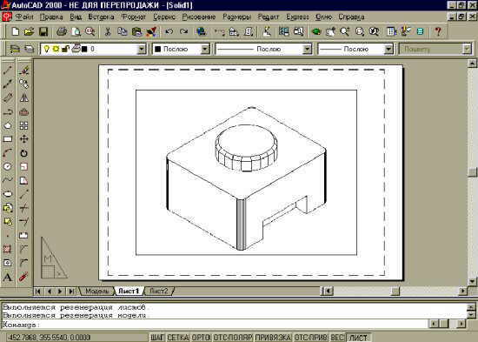
Task: Click the Match Properties paintbrush icon
Action: click(x=151, y=31)
